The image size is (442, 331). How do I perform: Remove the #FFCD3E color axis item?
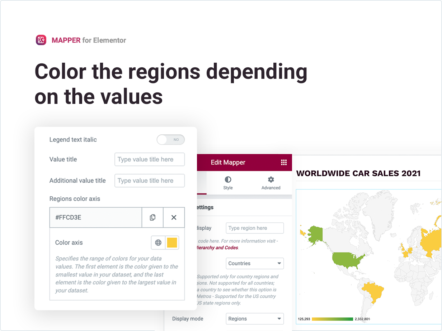[x=174, y=217]
